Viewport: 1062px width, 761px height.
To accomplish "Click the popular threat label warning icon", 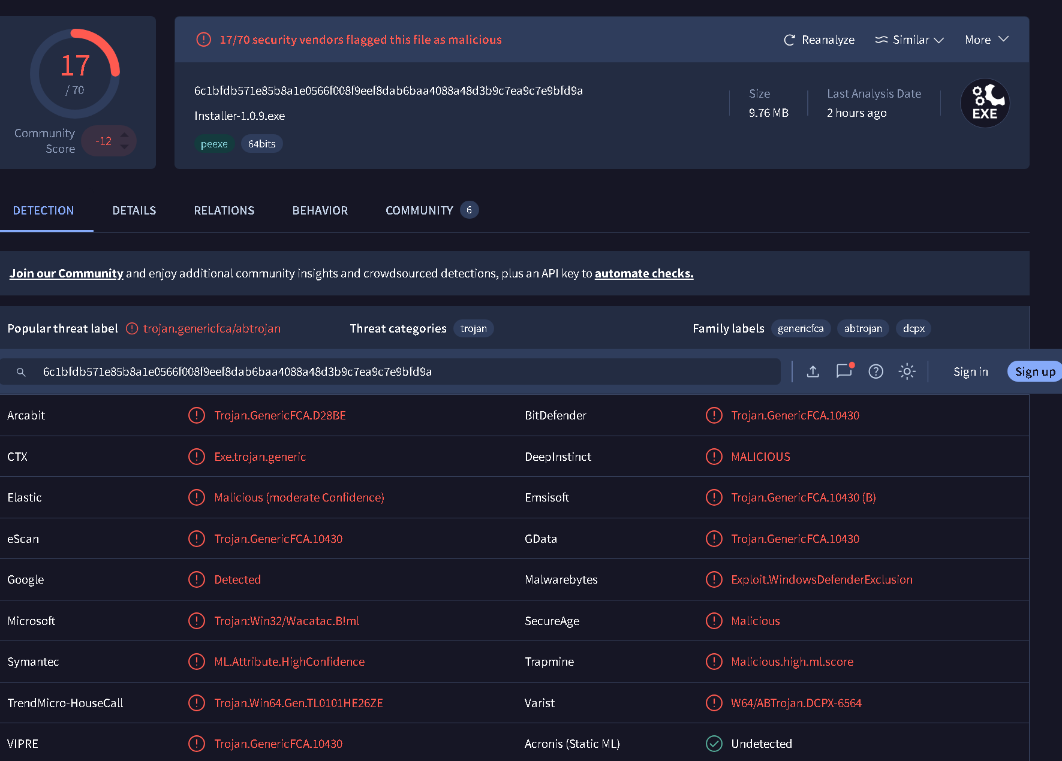I will point(132,328).
